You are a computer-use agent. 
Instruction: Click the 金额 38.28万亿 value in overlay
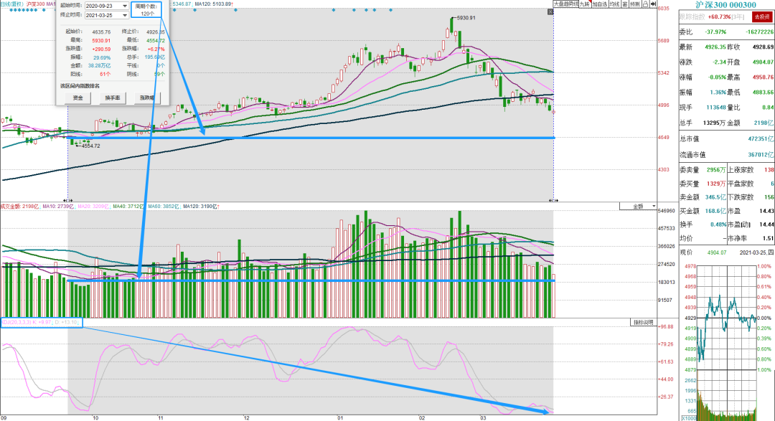99,65
